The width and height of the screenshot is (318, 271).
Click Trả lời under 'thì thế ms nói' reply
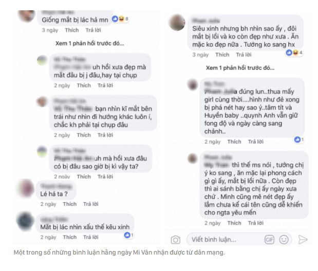pos(256,223)
